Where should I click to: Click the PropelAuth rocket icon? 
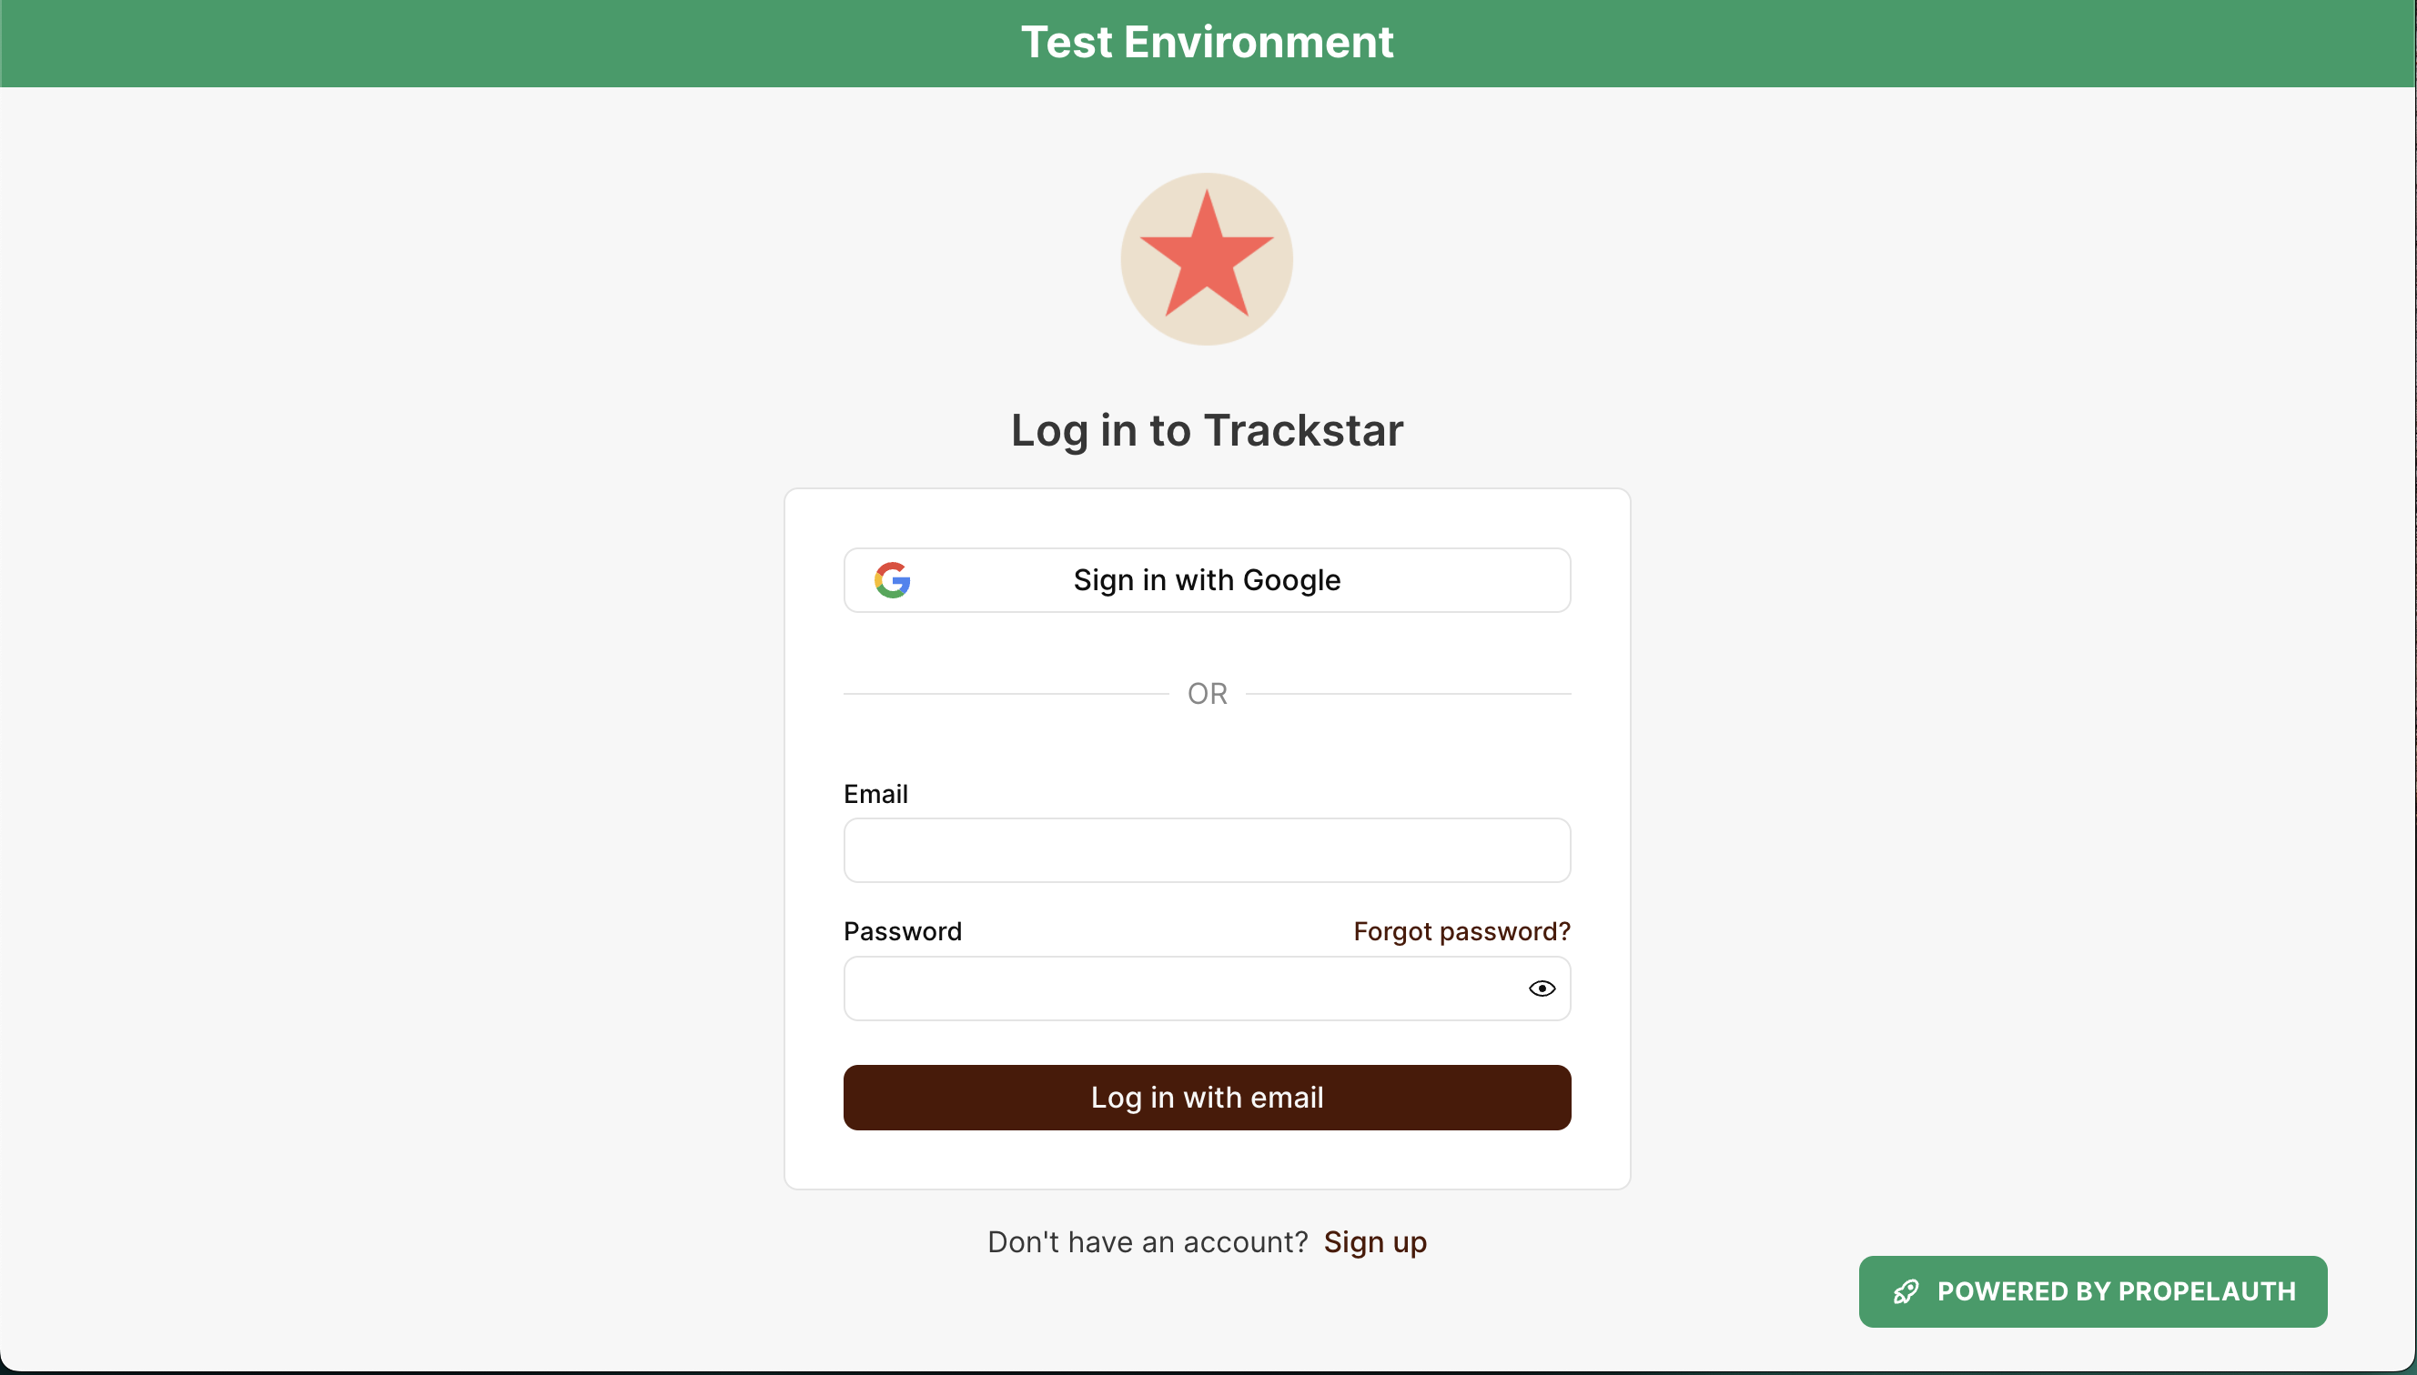(1906, 1292)
